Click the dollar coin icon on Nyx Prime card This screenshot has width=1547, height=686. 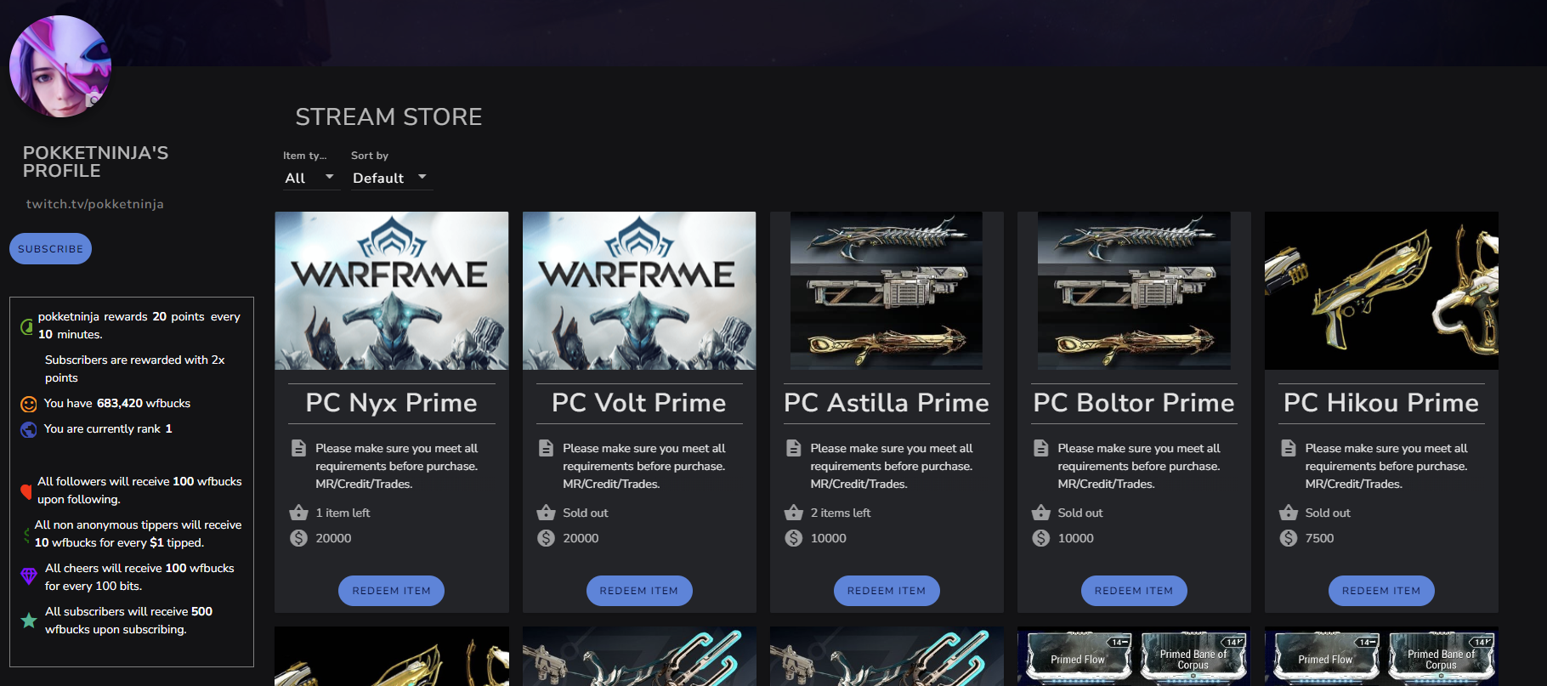pos(298,538)
